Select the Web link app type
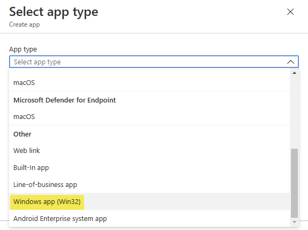Image resolution: width=308 pixels, height=230 pixels. coord(149,150)
